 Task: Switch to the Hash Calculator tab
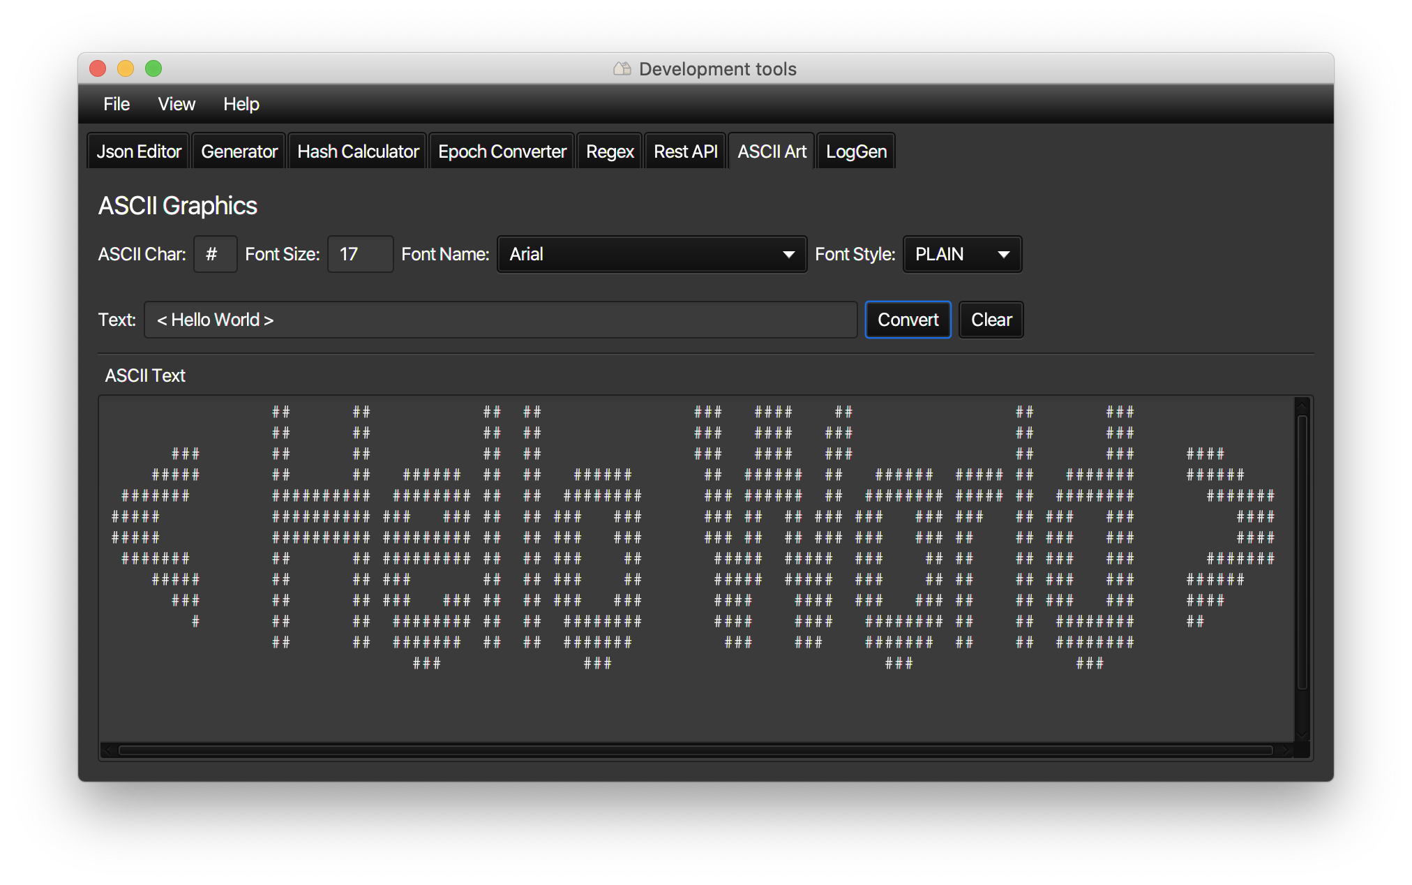point(358,151)
